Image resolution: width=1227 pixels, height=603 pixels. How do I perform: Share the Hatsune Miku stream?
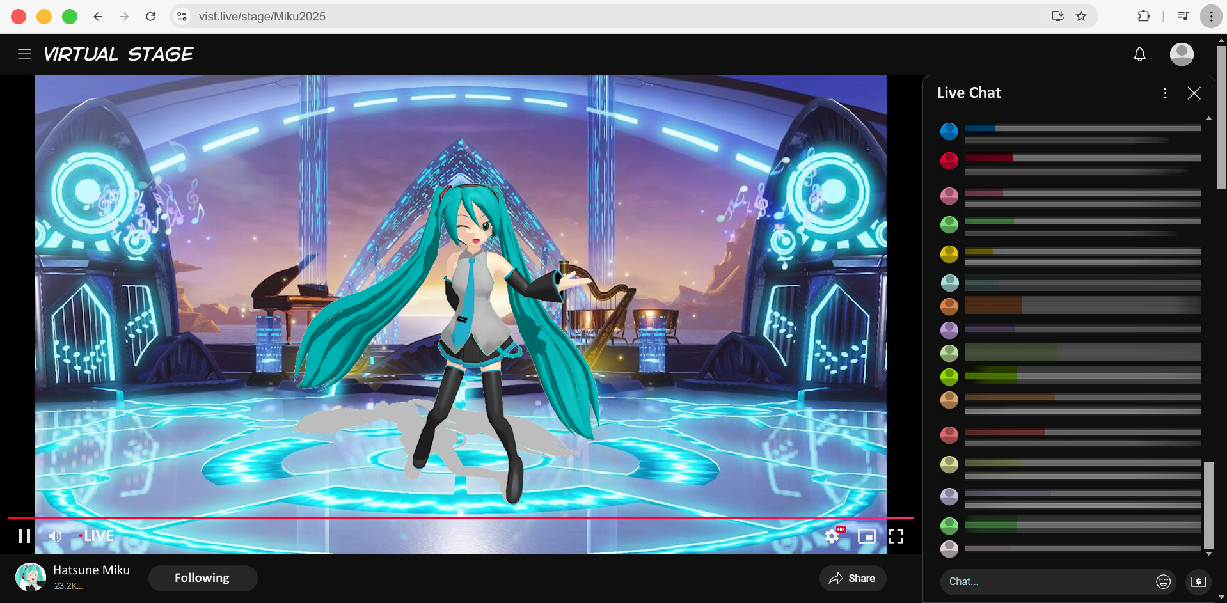point(852,578)
